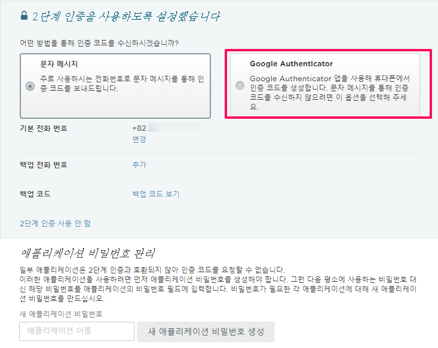Click the lock icon beside the heading
The height and width of the screenshot is (348, 438).
click(x=24, y=16)
